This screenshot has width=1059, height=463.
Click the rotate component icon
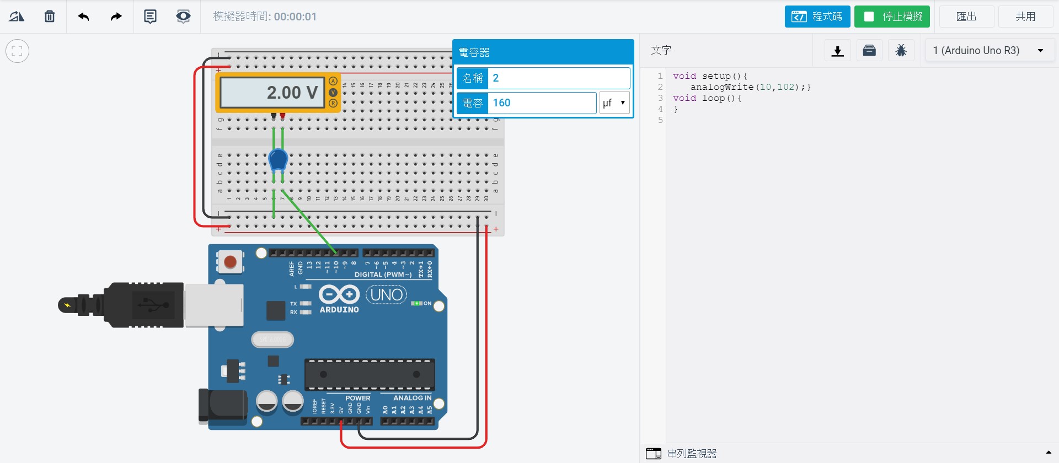(17, 17)
